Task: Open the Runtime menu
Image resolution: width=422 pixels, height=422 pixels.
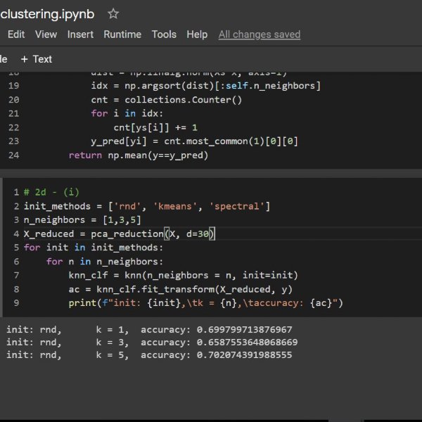Action: click(x=122, y=34)
